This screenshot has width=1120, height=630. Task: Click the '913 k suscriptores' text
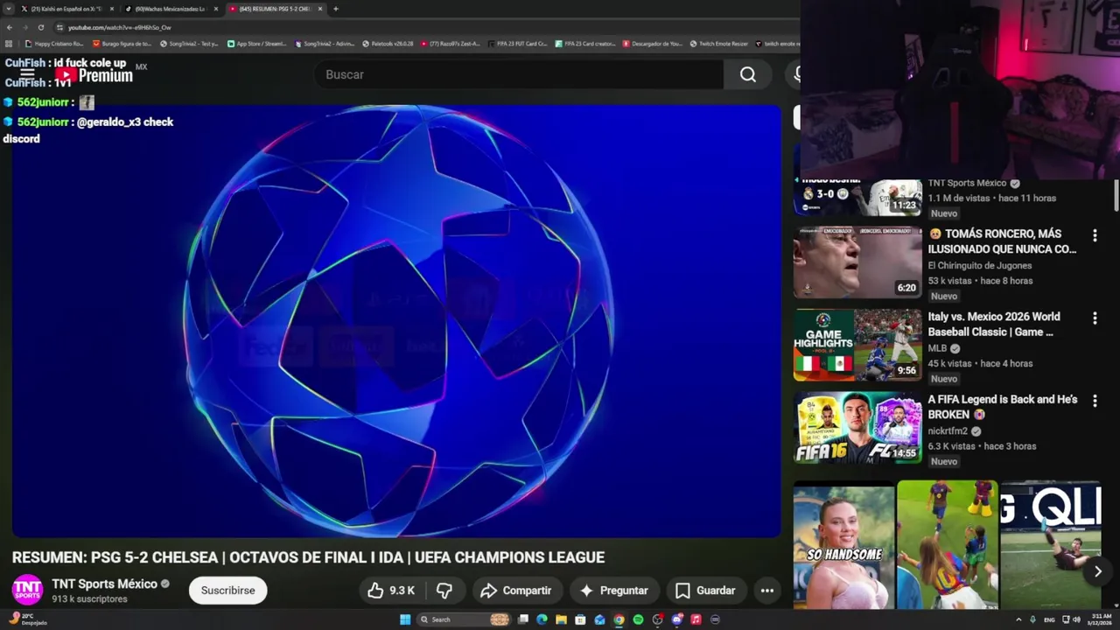point(89,599)
